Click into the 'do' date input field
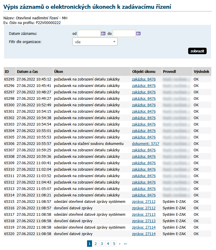Image resolution: width=216 pixels, height=250 pixels. (x=124, y=33)
